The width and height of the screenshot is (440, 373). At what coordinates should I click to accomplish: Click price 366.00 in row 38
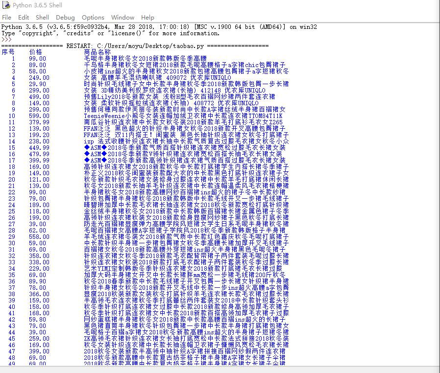(39, 294)
